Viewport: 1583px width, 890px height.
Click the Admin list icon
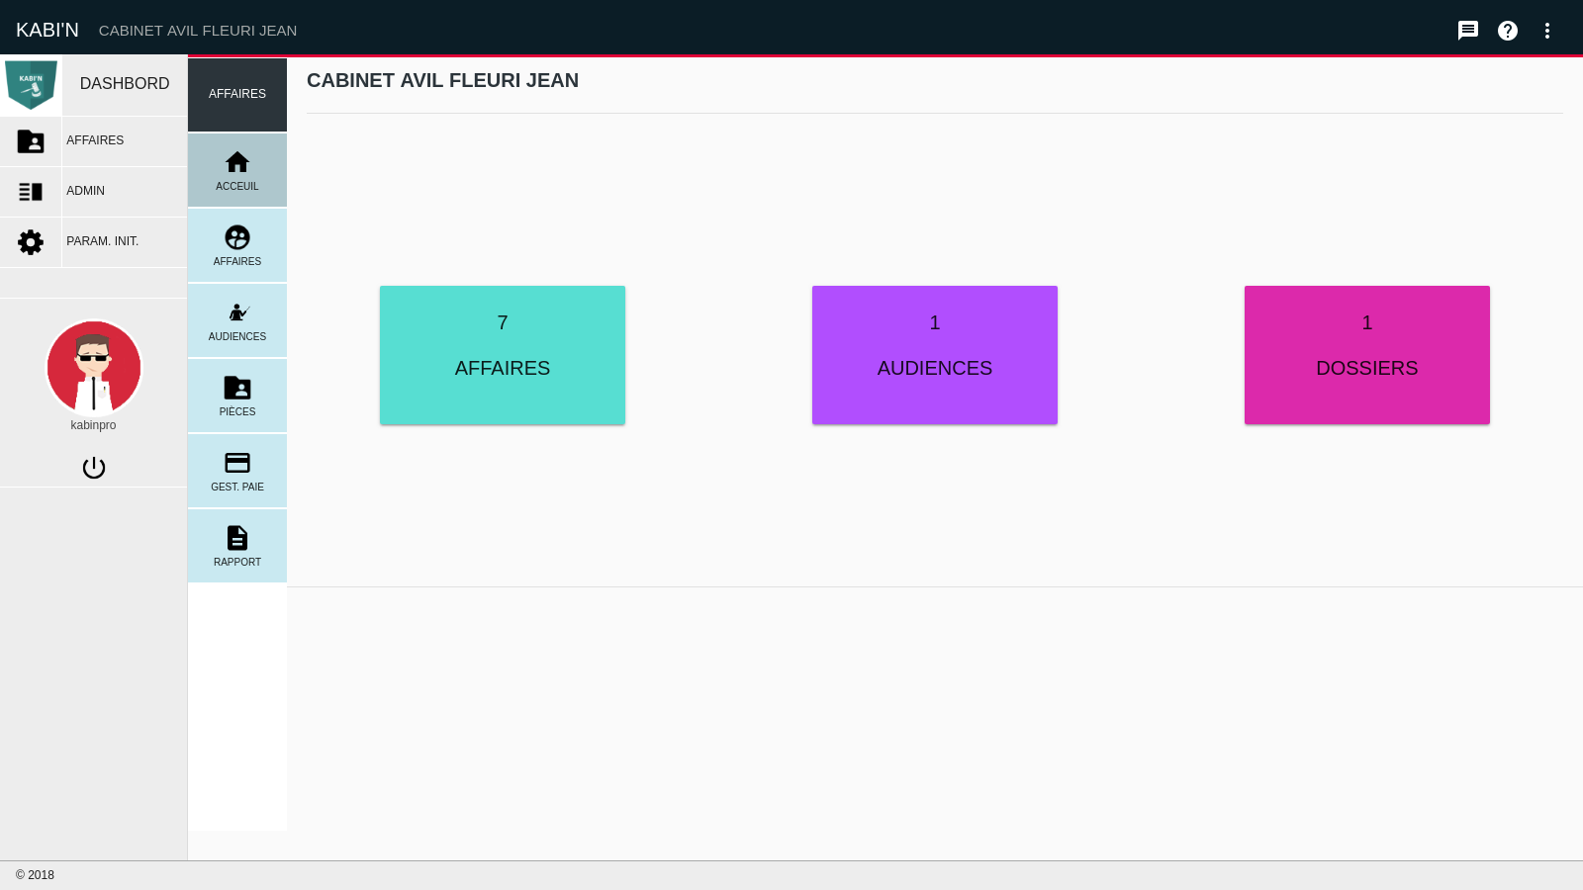pyautogui.click(x=31, y=192)
